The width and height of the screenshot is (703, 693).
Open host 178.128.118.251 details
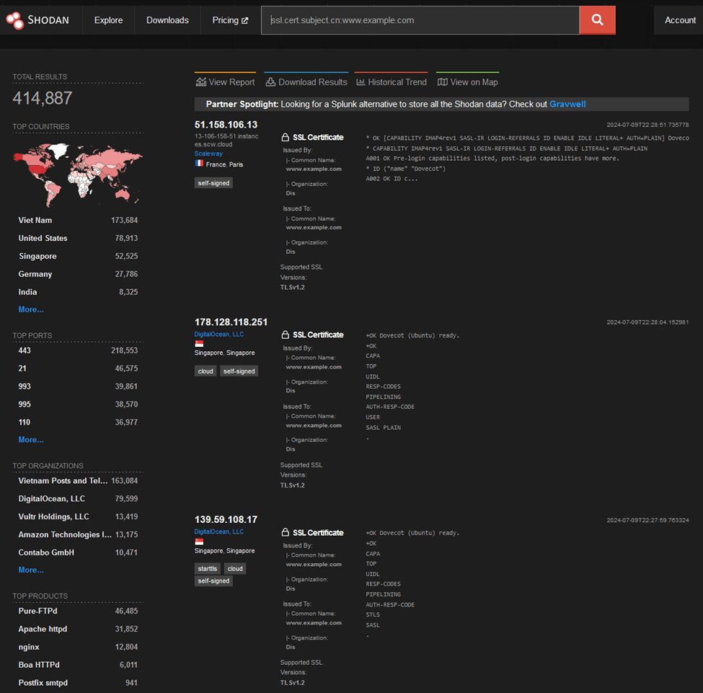231,322
